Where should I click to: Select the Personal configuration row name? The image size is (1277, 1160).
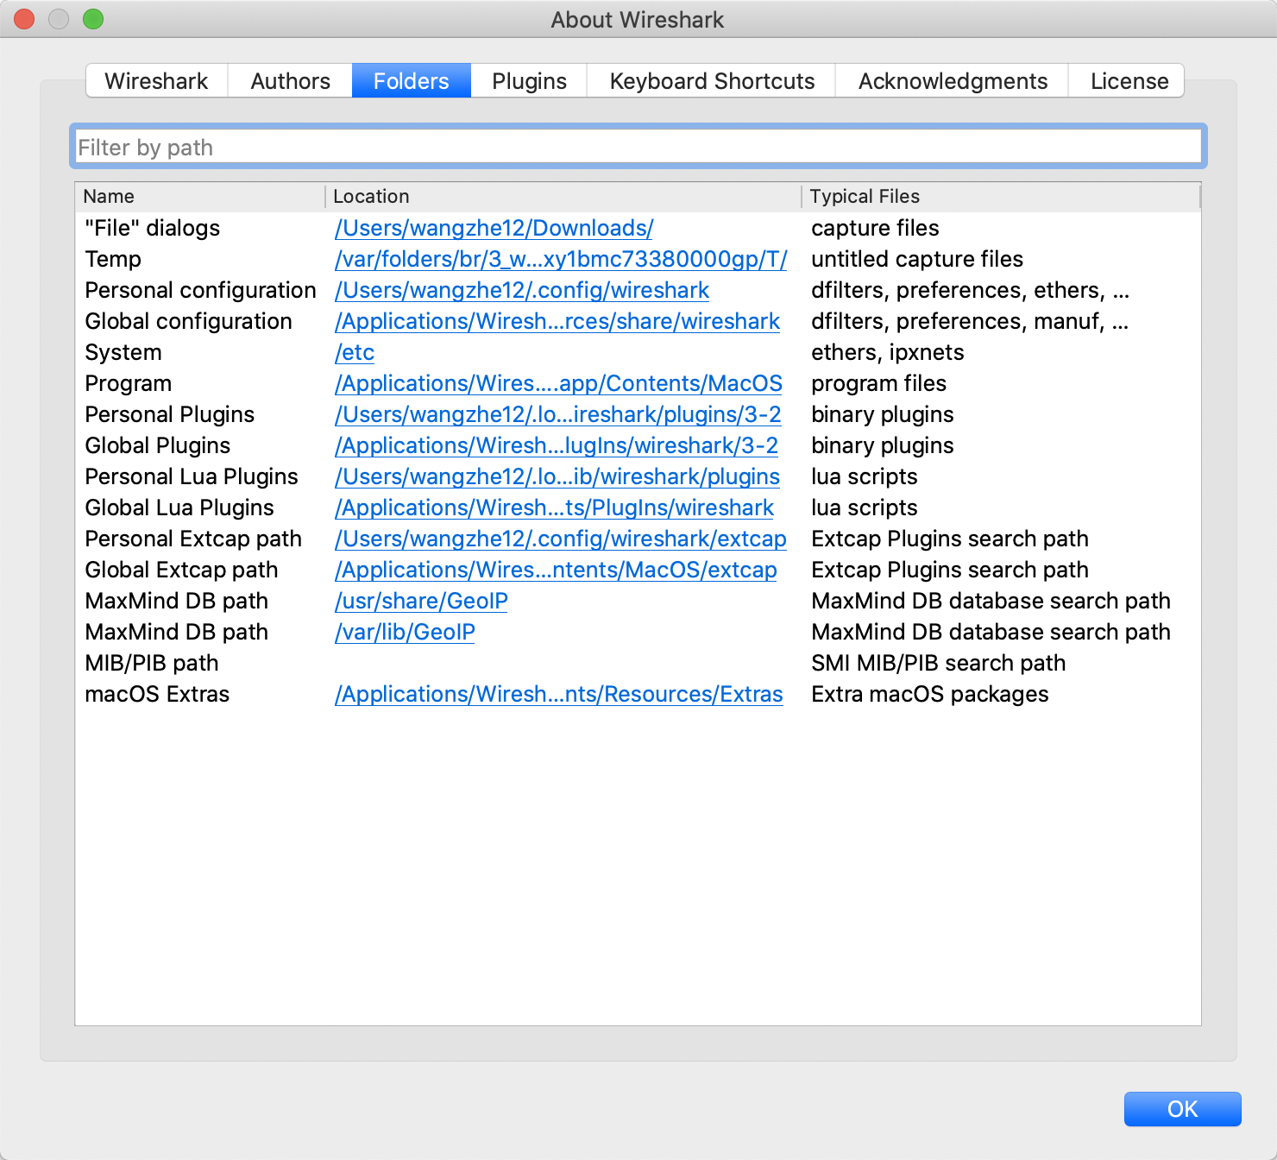[x=200, y=290]
